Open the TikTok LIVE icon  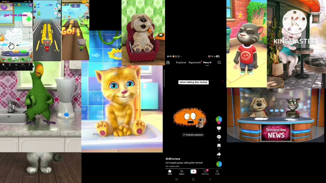coord(168,63)
